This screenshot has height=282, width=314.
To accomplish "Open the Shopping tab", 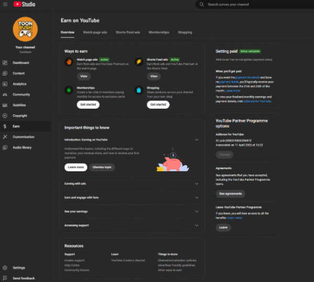I will (185, 32).
